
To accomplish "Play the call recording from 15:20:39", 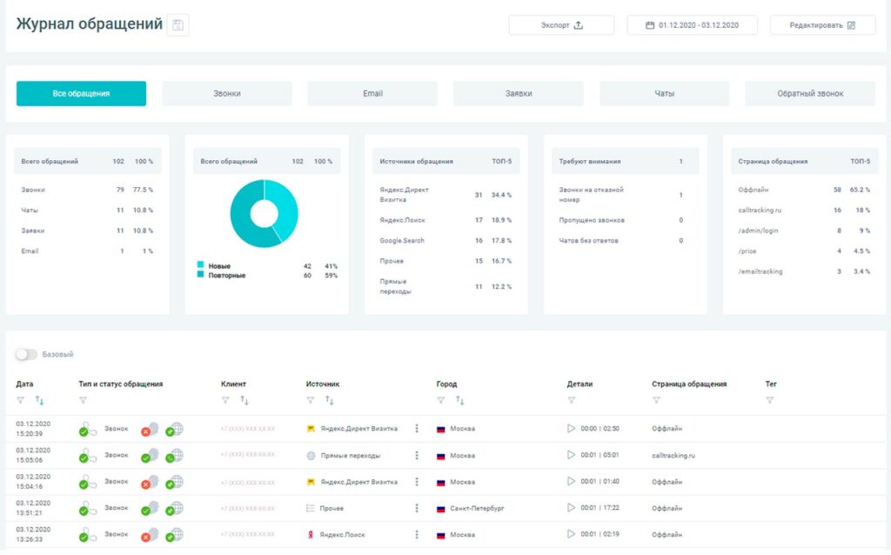I will point(571,428).
